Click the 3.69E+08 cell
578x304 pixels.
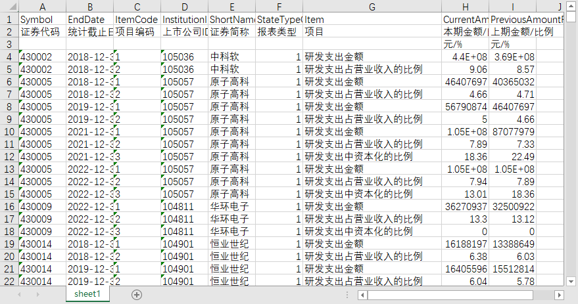coord(513,56)
